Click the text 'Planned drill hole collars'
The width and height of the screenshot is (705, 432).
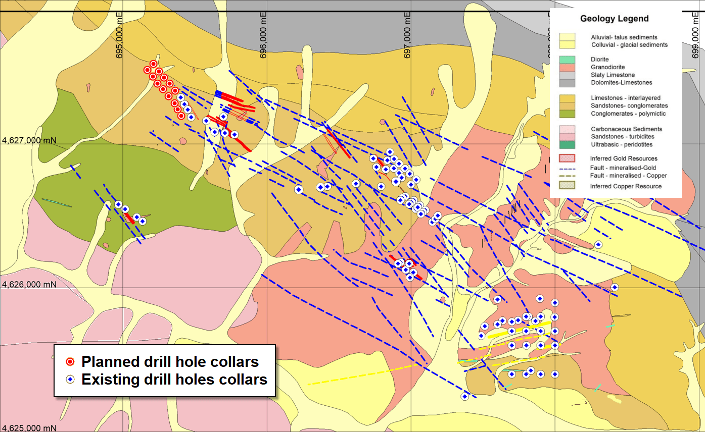pyautogui.click(x=170, y=361)
